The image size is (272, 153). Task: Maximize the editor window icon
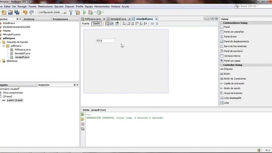216,18
